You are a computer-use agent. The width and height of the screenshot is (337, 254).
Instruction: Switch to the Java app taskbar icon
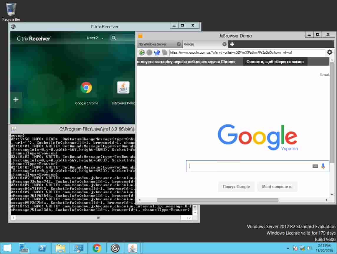pyautogui.click(x=133, y=248)
